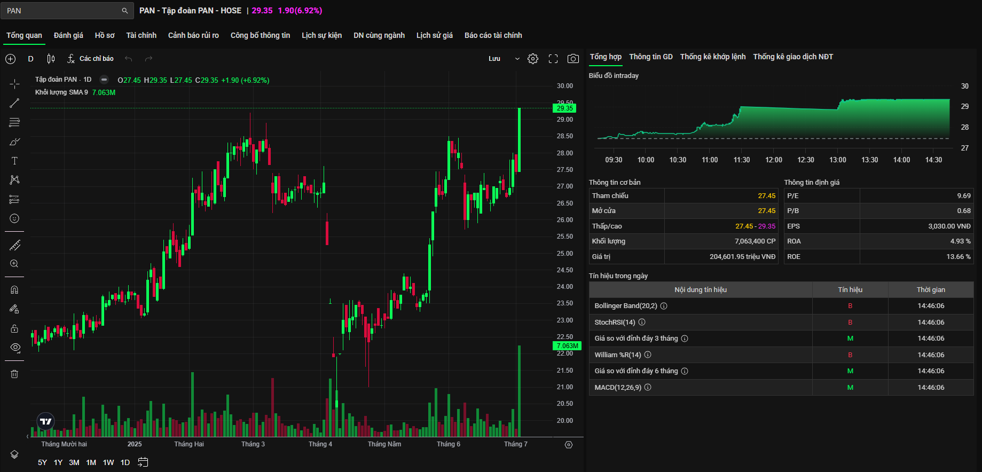Open Các chỉ báo indicators menu

(90, 59)
